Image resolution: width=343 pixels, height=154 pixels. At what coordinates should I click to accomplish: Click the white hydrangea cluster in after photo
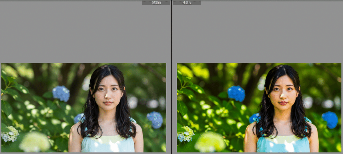click(x=186, y=134)
